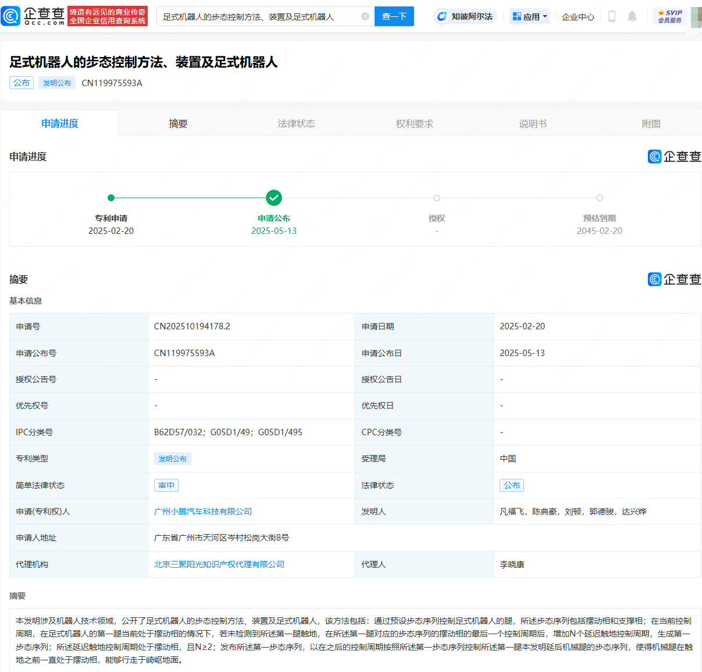Select publication date 2025-05-13 in table

[x=522, y=353]
